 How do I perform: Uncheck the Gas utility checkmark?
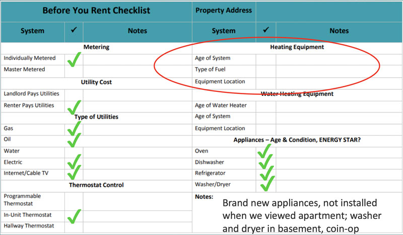[74, 128]
